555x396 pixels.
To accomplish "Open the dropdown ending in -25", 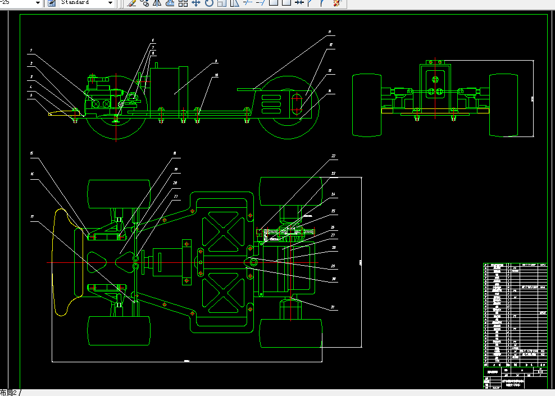I will [x=38, y=3].
